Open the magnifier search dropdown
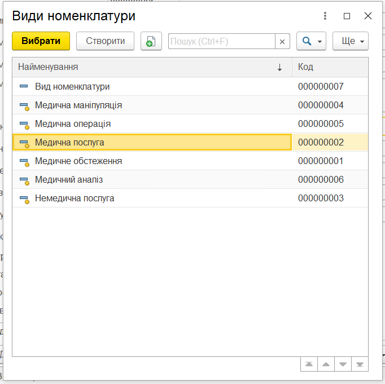This screenshot has width=385, height=384. click(x=311, y=41)
